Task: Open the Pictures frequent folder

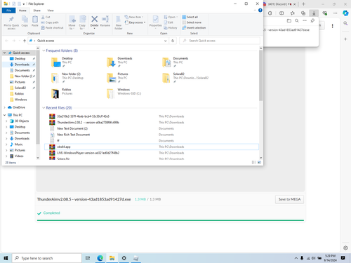Action: tap(118, 78)
